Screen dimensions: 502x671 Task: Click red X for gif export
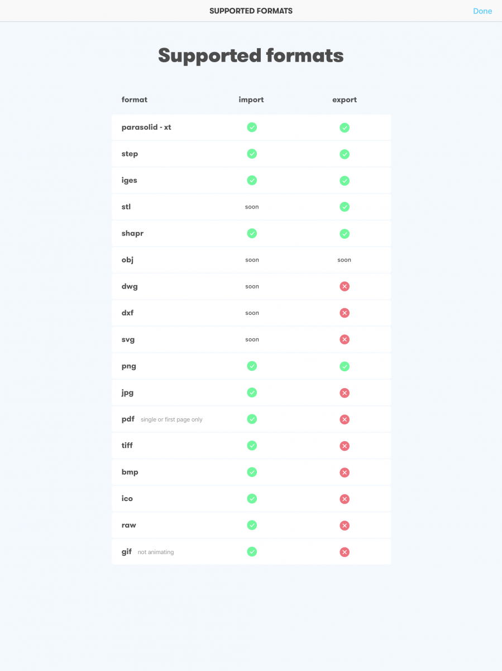(345, 552)
